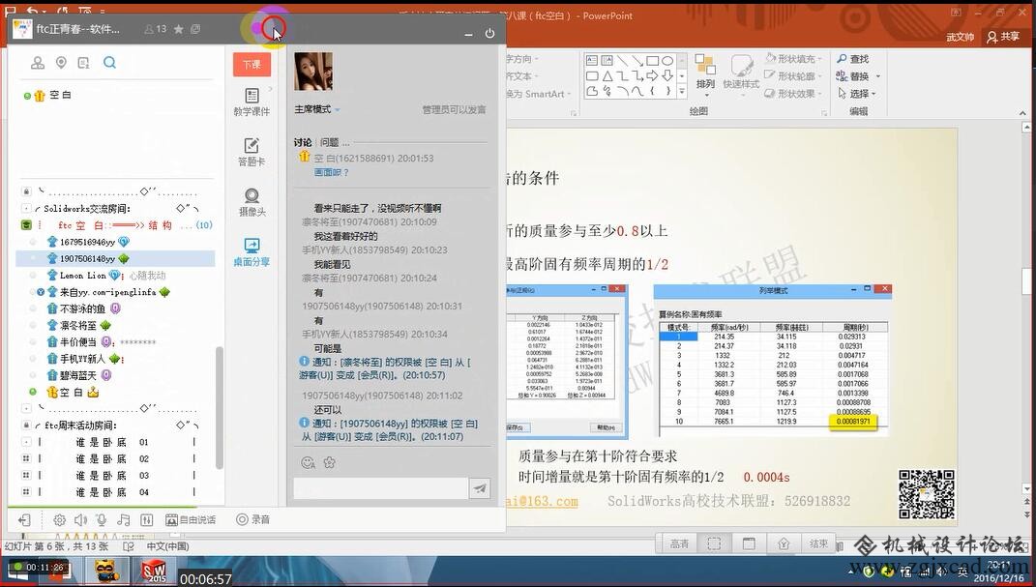This screenshot has width=1036, height=587.
Task: Open 形状填充 dropdown
Action: tap(793, 59)
